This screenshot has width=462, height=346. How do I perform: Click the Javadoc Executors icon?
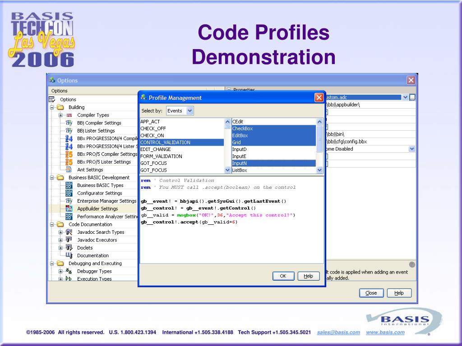tap(69, 240)
